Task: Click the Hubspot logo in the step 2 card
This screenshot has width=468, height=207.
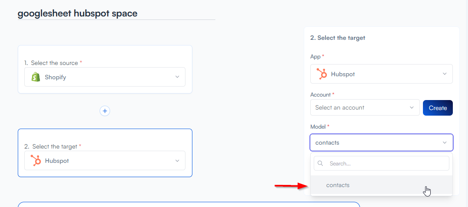Action: pyautogui.click(x=36, y=161)
